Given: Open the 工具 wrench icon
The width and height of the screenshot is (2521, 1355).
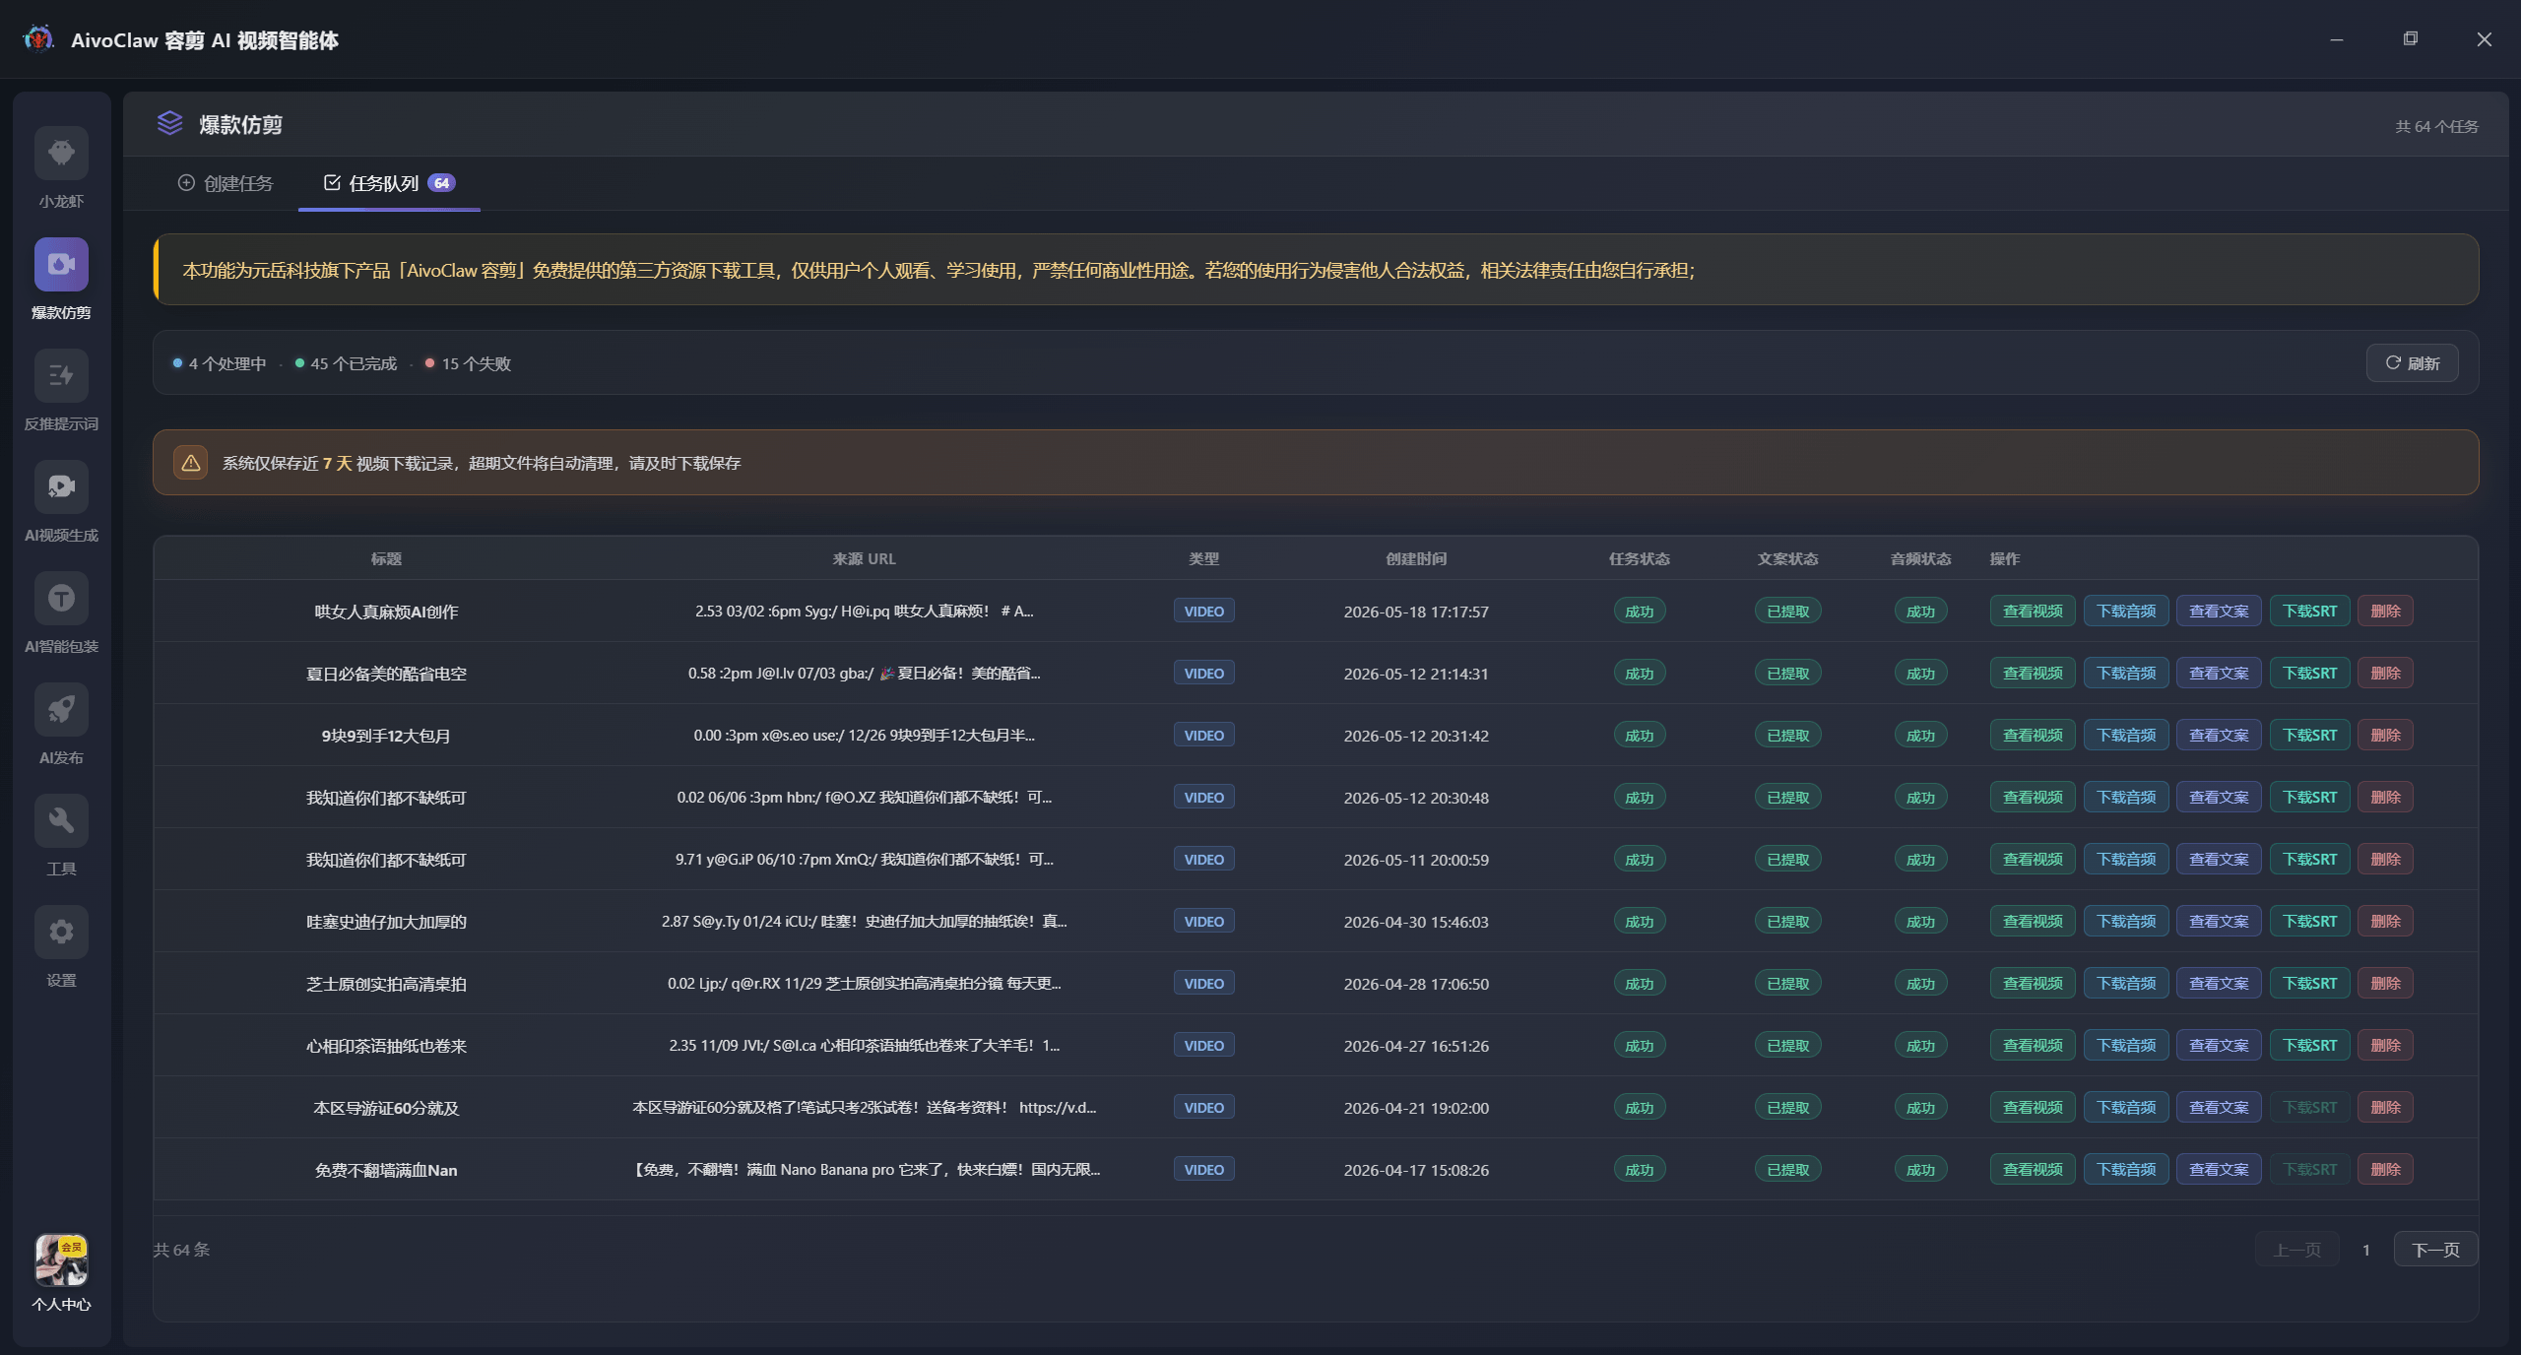Looking at the screenshot, I should (x=61, y=821).
